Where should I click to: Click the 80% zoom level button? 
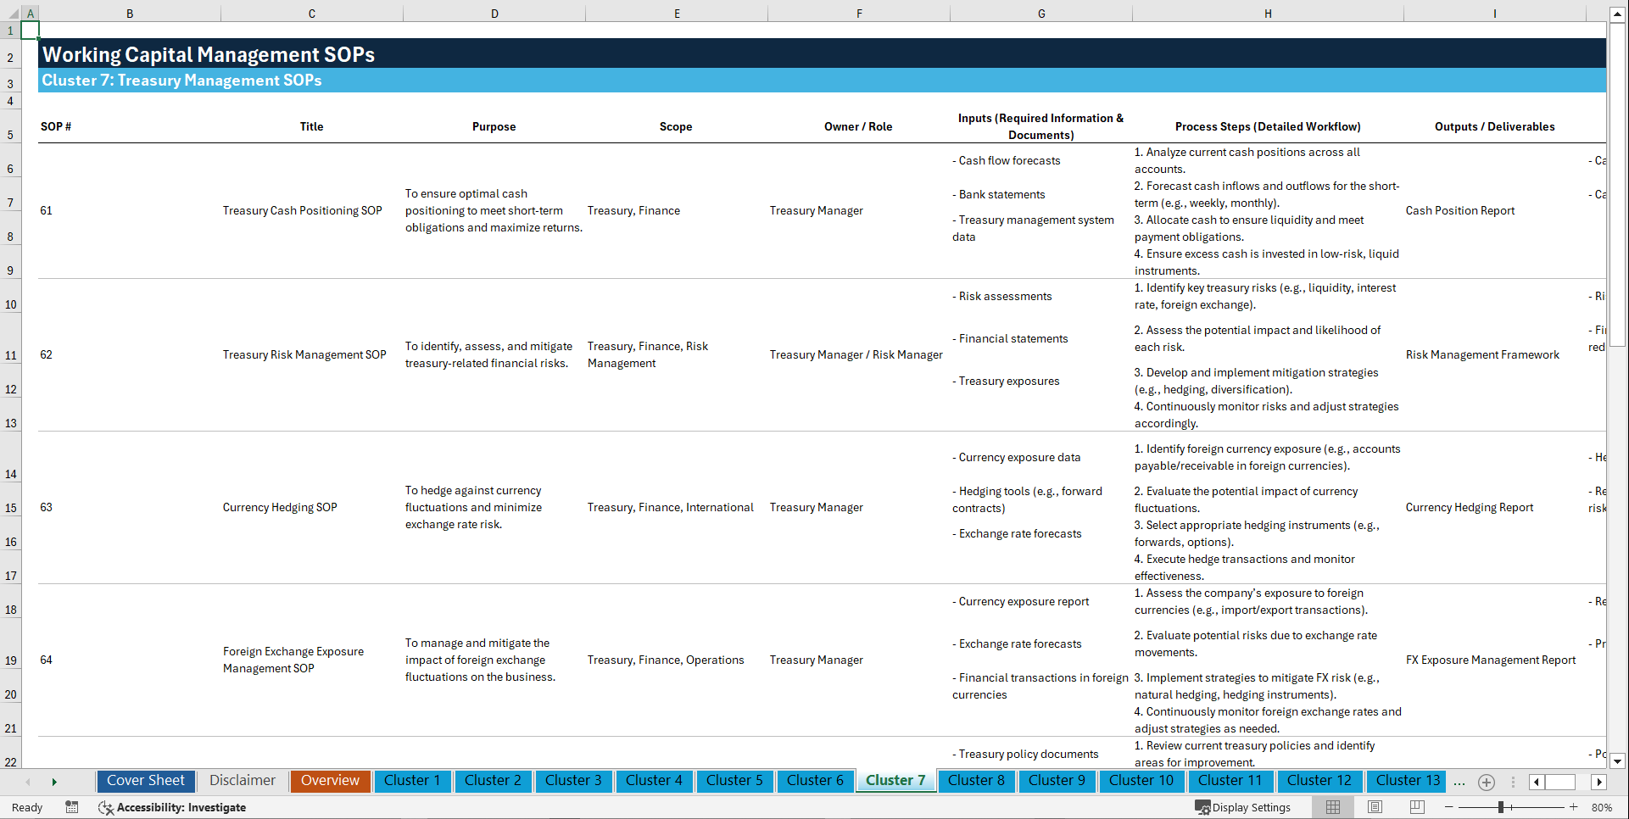point(1601,807)
